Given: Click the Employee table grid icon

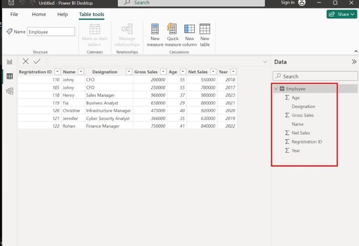Looking at the screenshot, I should coord(282,89).
